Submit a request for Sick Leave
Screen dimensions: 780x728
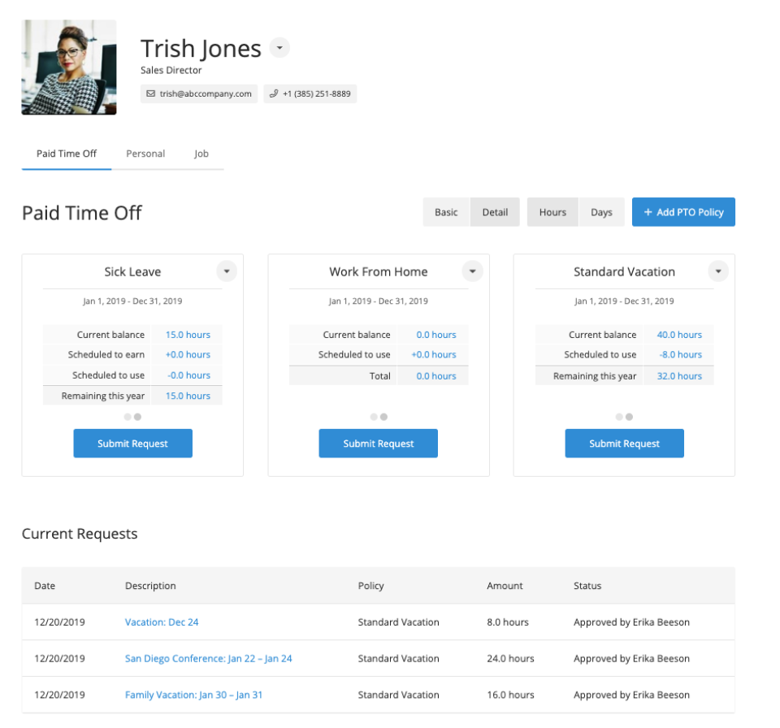[132, 443]
